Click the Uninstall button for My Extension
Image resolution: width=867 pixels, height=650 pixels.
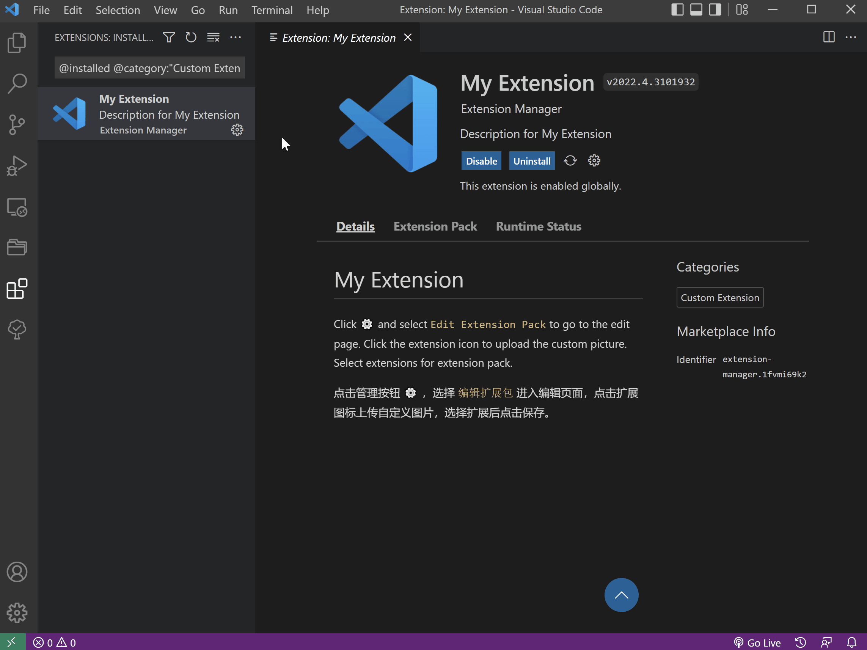532,160
